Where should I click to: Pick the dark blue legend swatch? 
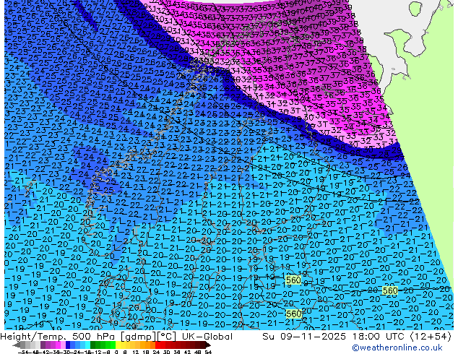pyautogui.click(x=68, y=345)
